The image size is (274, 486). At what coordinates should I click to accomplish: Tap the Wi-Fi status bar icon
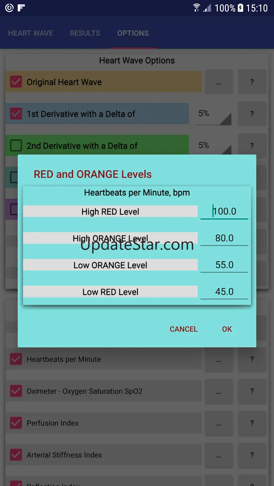pyautogui.click(x=197, y=8)
